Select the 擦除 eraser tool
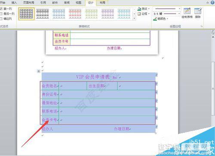Screen dimensions: 215x156 pos(198,13)
